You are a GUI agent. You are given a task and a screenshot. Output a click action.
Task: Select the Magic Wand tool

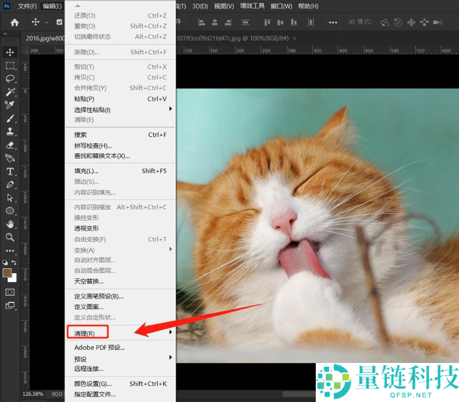[x=10, y=92]
